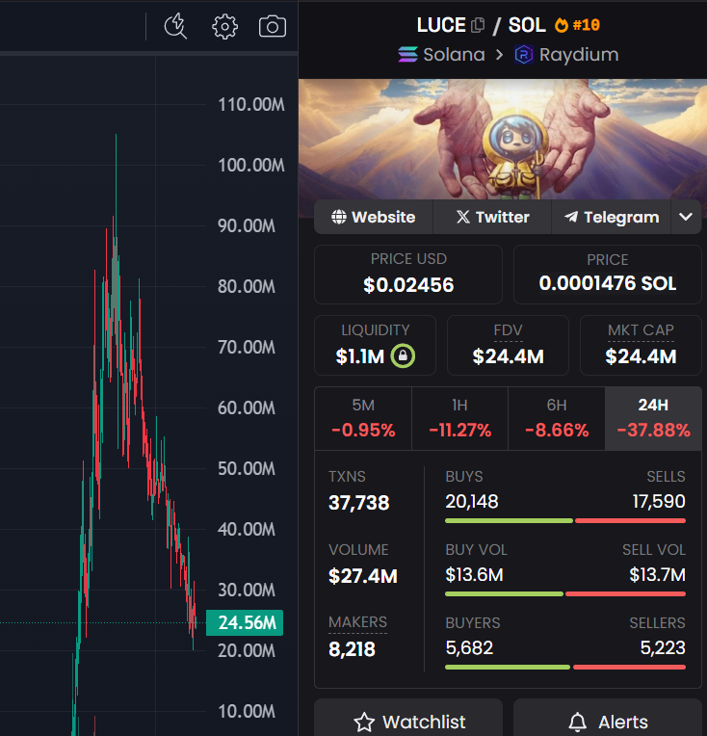The image size is (707, 736).
Task: Open the quick search lightning icon
Action: [x=176, y=26]
